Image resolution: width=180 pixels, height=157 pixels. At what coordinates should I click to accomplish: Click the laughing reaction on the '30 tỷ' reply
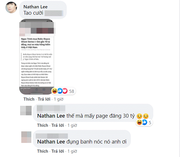(139, 122)
